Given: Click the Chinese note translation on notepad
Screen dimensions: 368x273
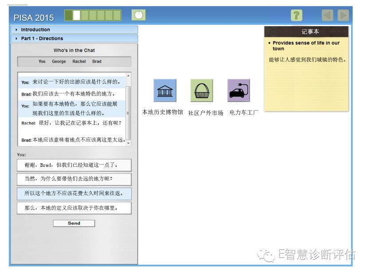Looking at the screenshot, I should pyautogui.click(x=307, y=60).
